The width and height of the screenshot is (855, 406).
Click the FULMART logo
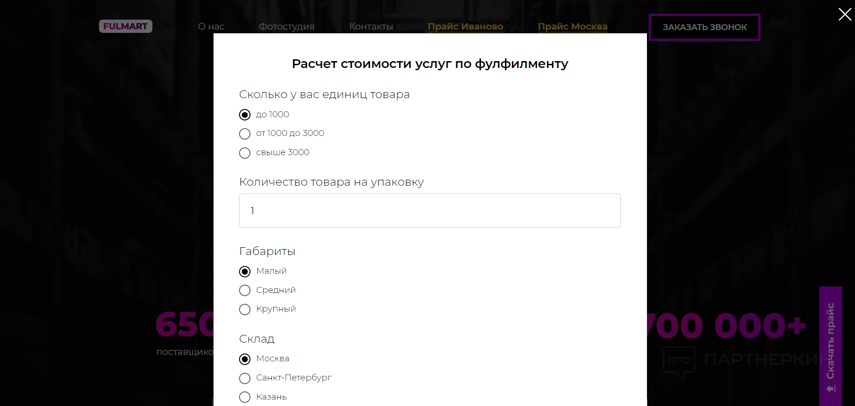point(125,26)
